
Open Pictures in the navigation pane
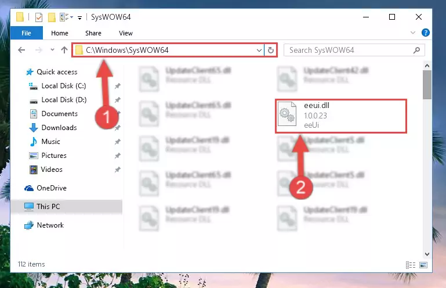(54, 156)
